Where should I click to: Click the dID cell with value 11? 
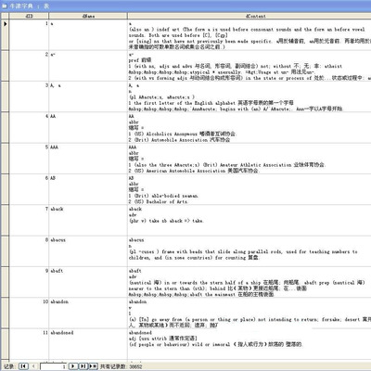(29, 344)
